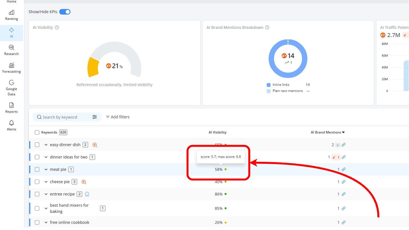Click the link icon in meat pie row
Viewport: 409px width, 230px height.
tap(344, 169)
